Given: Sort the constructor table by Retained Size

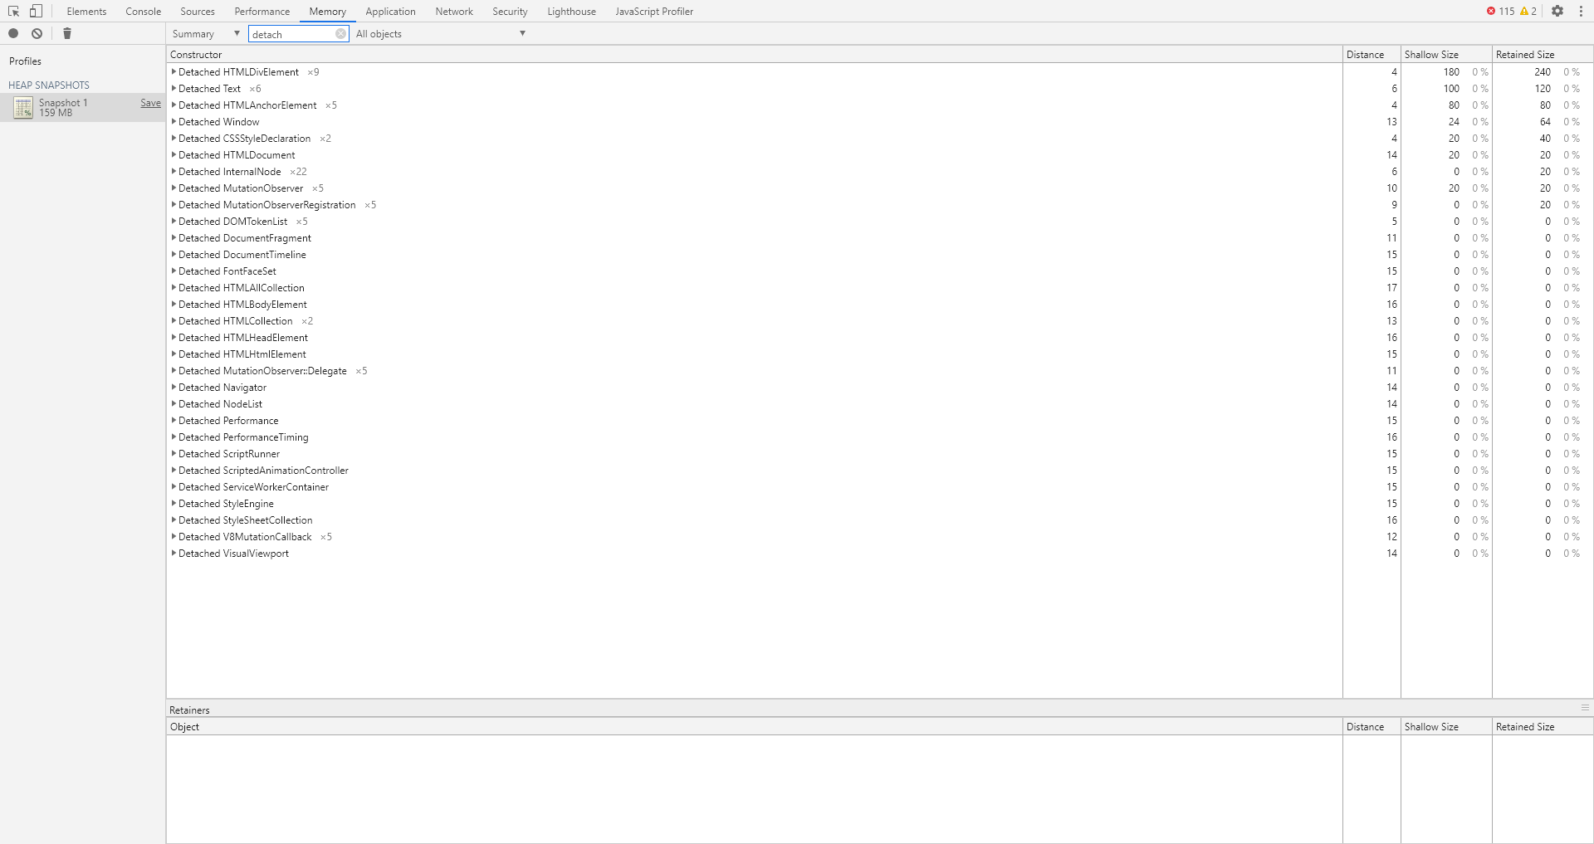Looking at the screenshot, I should coord(1543,55).
